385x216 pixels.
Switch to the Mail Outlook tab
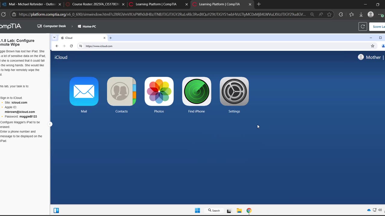[x=32, y=4]
